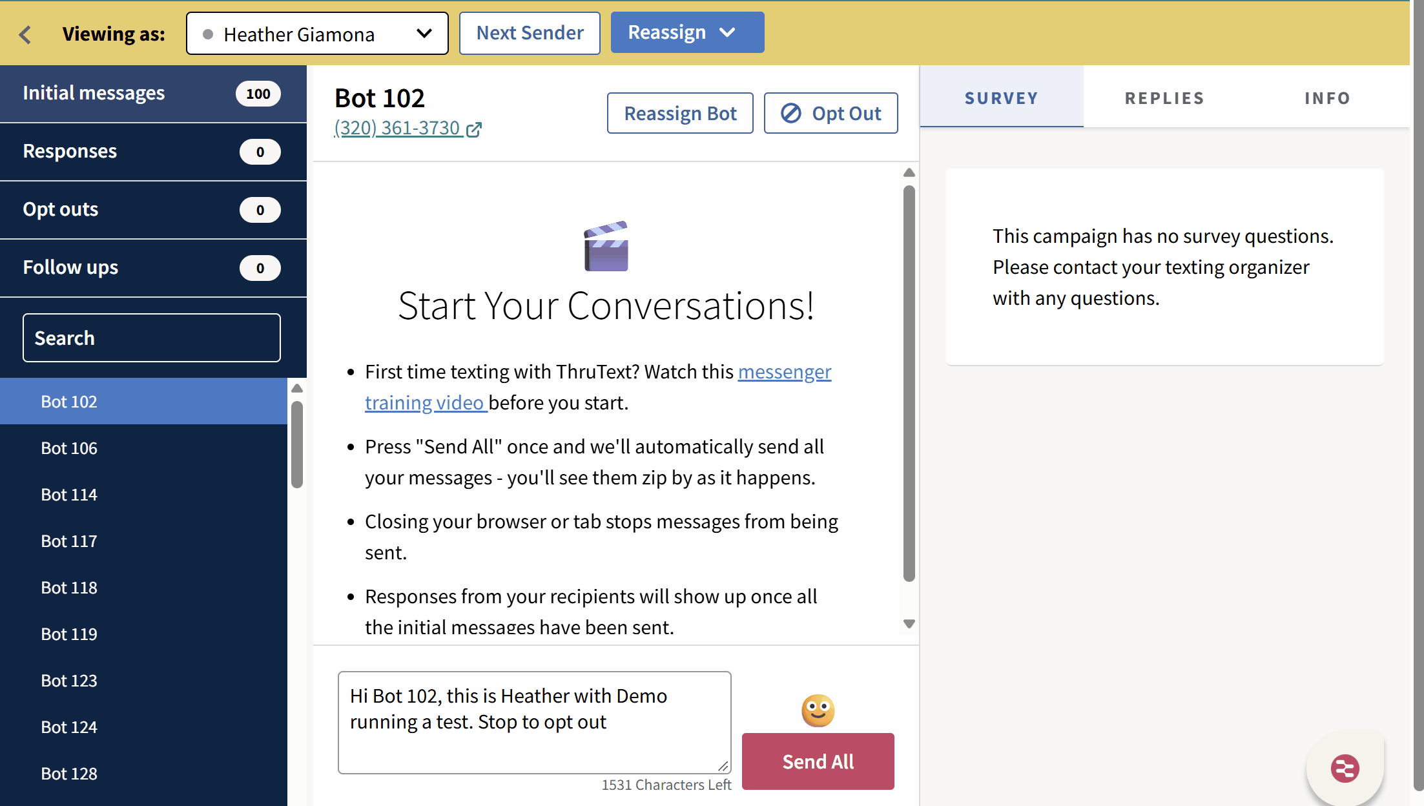The width and height of the screenshot is (1424, 806).
Task: Click the conversation scrollbar down arrow
Action: pos(909,624)
